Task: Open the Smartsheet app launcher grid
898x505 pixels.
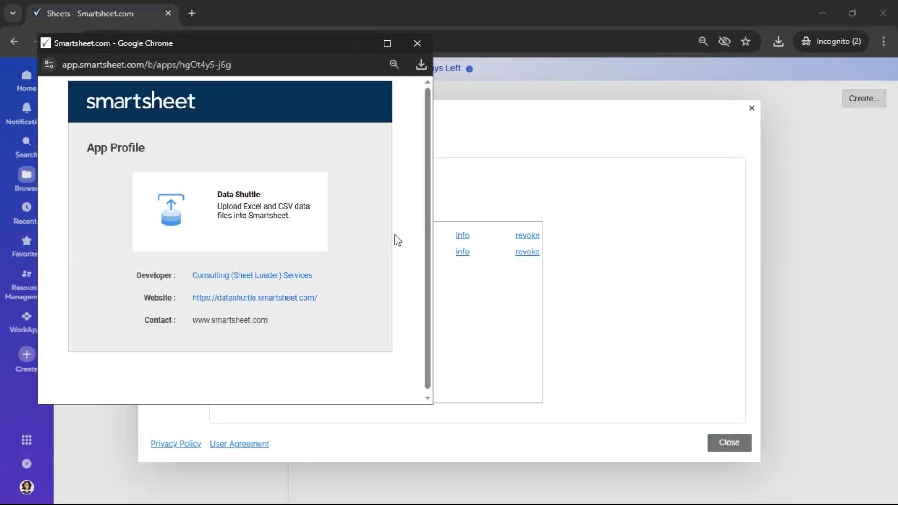Action: pos(27,440)
